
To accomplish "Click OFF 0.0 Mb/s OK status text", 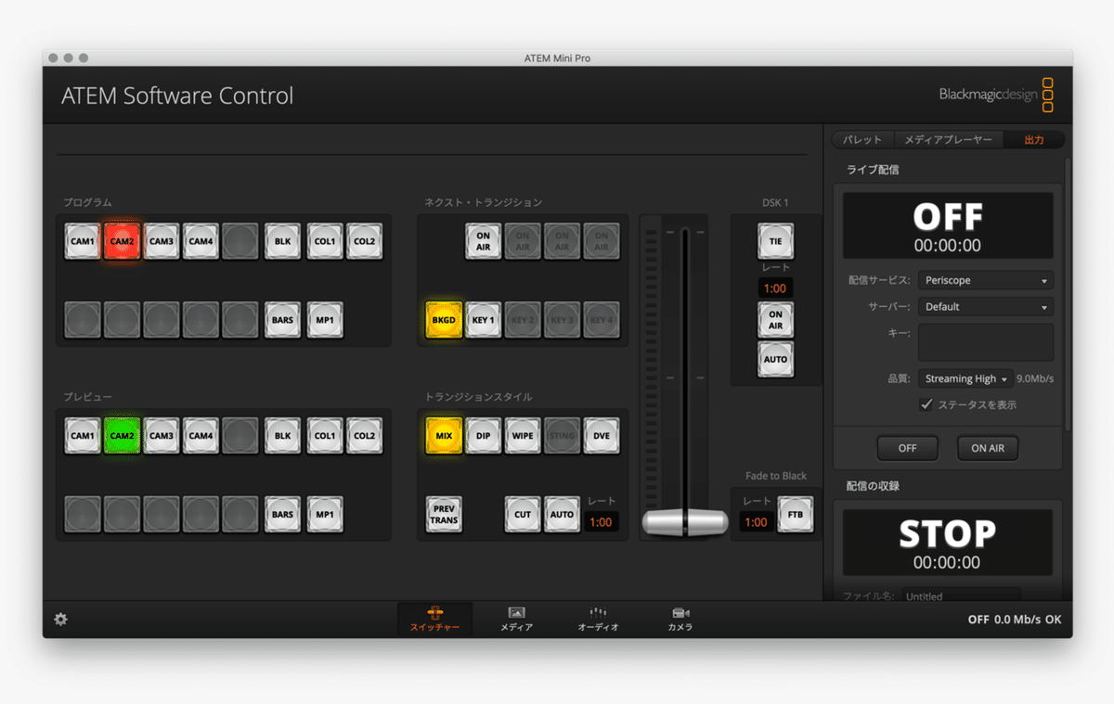I will pos(1015,620).
